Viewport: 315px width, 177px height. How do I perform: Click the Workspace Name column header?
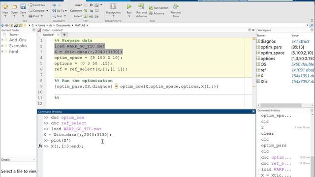261,35
